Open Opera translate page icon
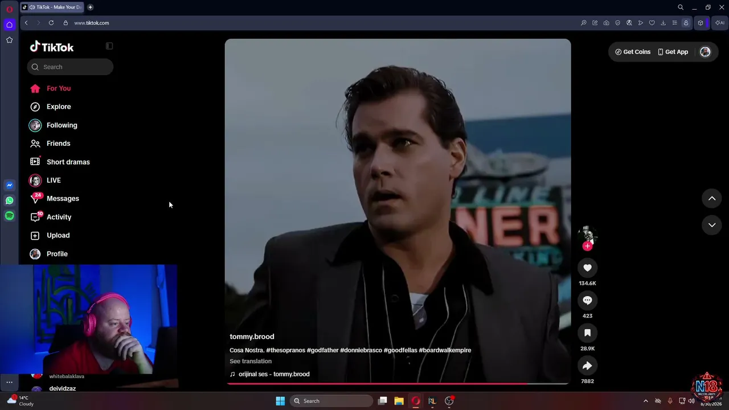The height and width of the screenshot is (410, 729). click(629, 23)
